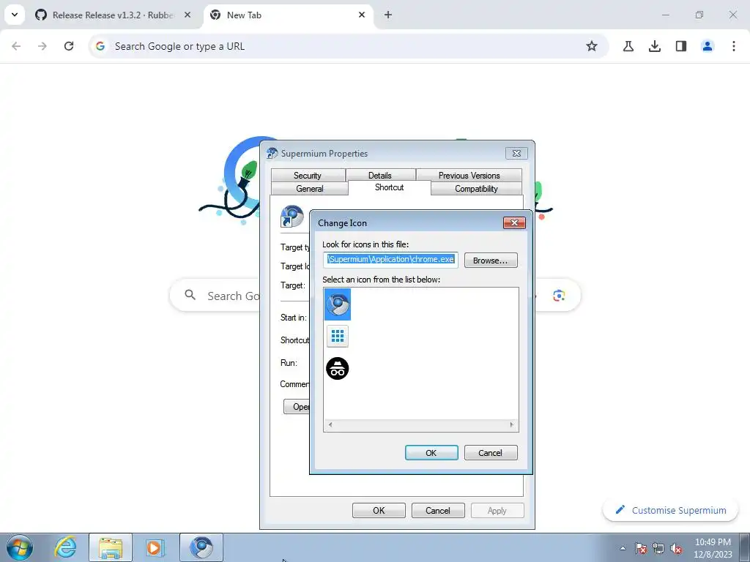Screen dimensions: 750x562
Task: Open the browser three-dot menu
Action: [x=734, y=46]
